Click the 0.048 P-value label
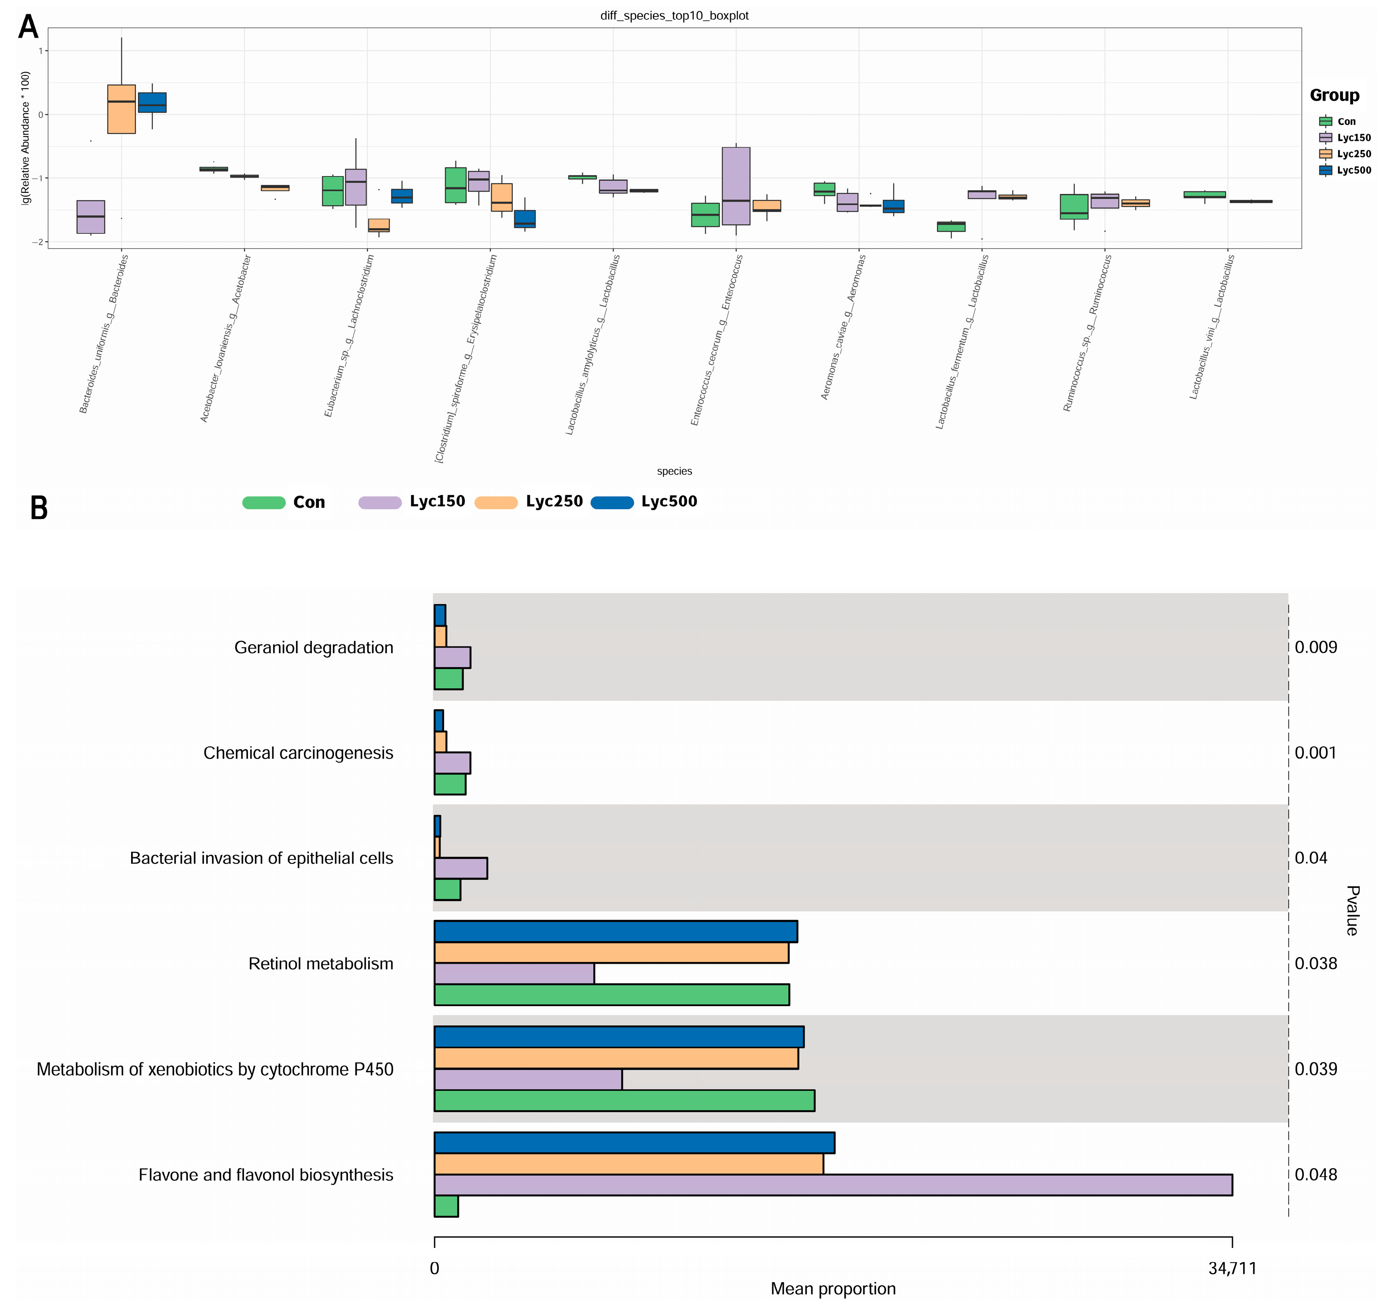 pos(1315,1175)
